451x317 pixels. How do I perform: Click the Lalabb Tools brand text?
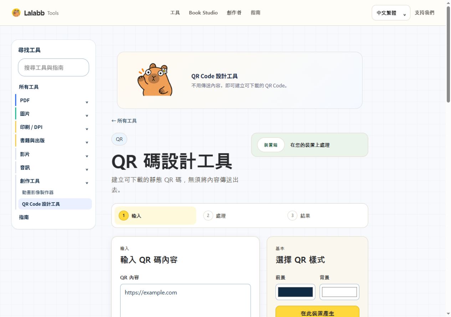tap(41, 13)
